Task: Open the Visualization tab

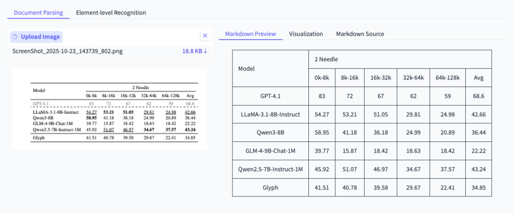Action: (306, 34)
